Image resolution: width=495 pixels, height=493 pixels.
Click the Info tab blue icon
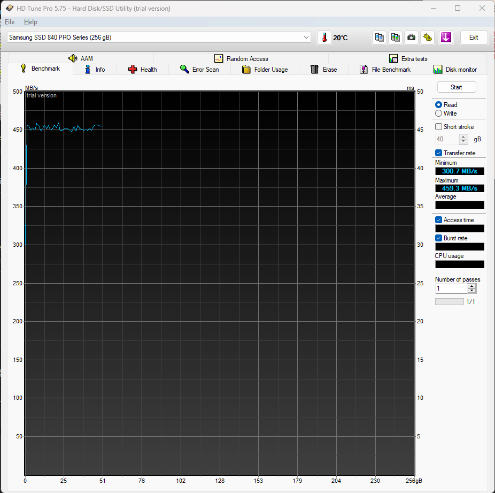[x=88, y=69]
